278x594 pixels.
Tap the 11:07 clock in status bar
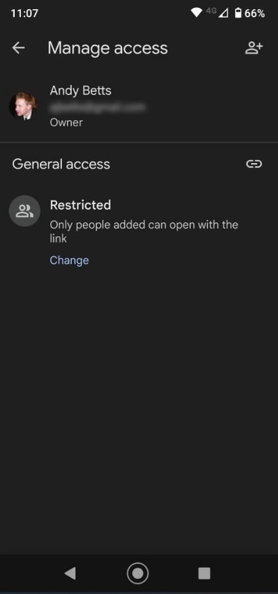click(25, 13)
